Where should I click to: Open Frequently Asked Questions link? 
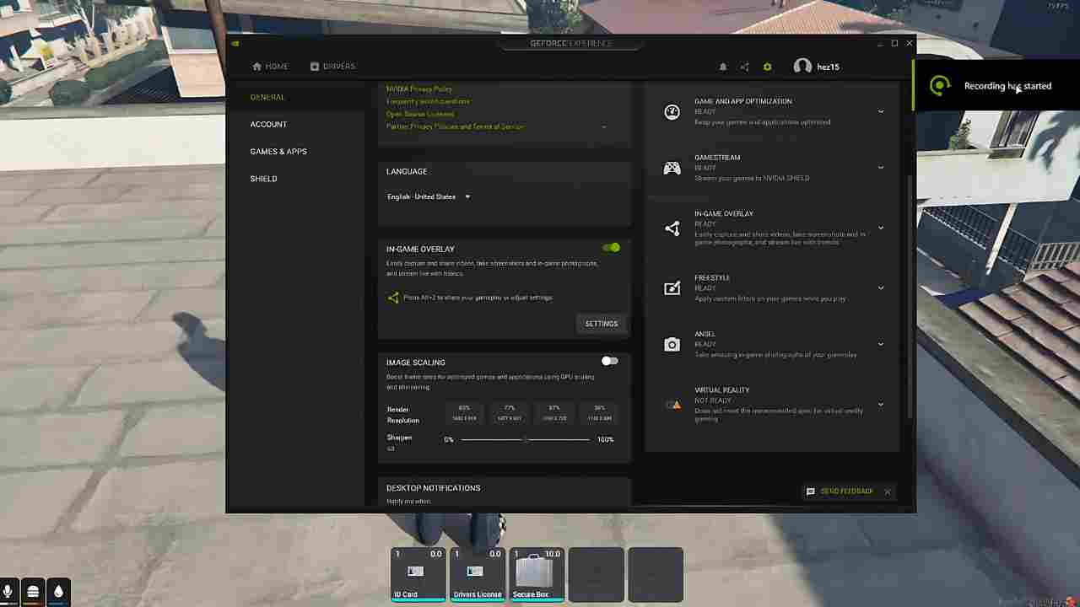coord(429,101)
